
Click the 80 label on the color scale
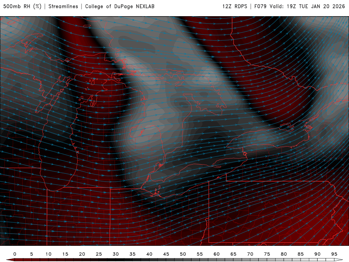[x=284, y=254]
